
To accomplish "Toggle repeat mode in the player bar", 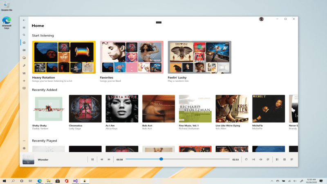I will [246, 159].
